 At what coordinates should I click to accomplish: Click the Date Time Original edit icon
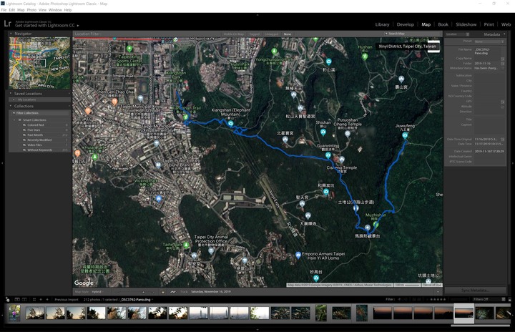click(503, 140)
